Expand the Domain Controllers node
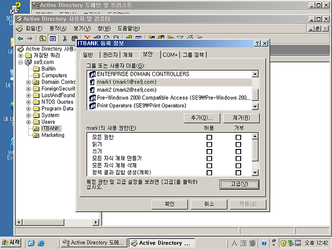 [29, 82]
